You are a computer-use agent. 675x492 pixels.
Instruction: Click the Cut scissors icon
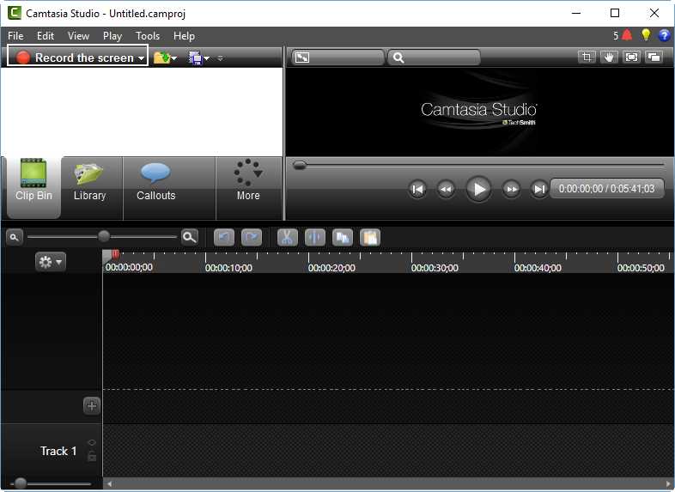(x=287, y=237)
